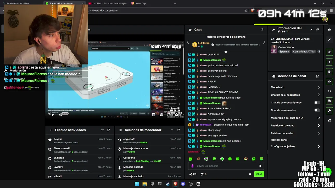The height and width of the screenshot is (188, 335).
Task: Open Nasius link under eagledofc unban
Action: click(x=144, y=143)
